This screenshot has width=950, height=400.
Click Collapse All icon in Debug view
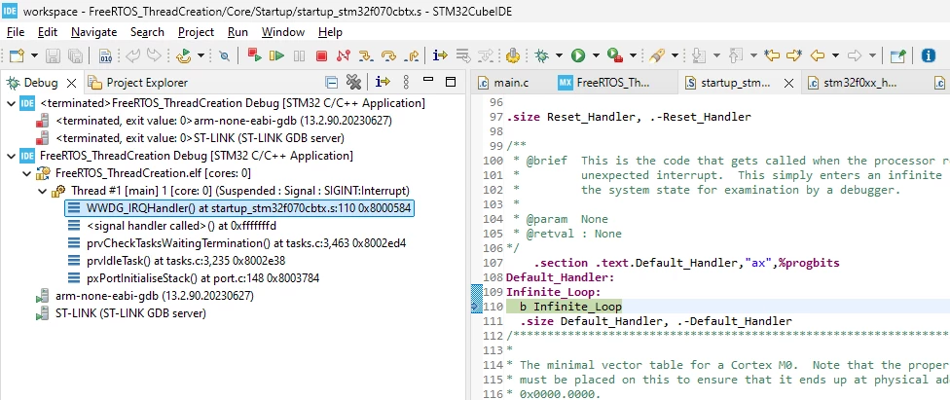pos(331,82)
